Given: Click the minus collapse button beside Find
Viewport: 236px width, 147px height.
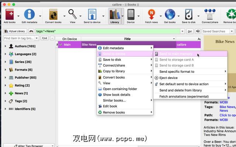Looking at the screenshot, I should (x=52, y=38).
